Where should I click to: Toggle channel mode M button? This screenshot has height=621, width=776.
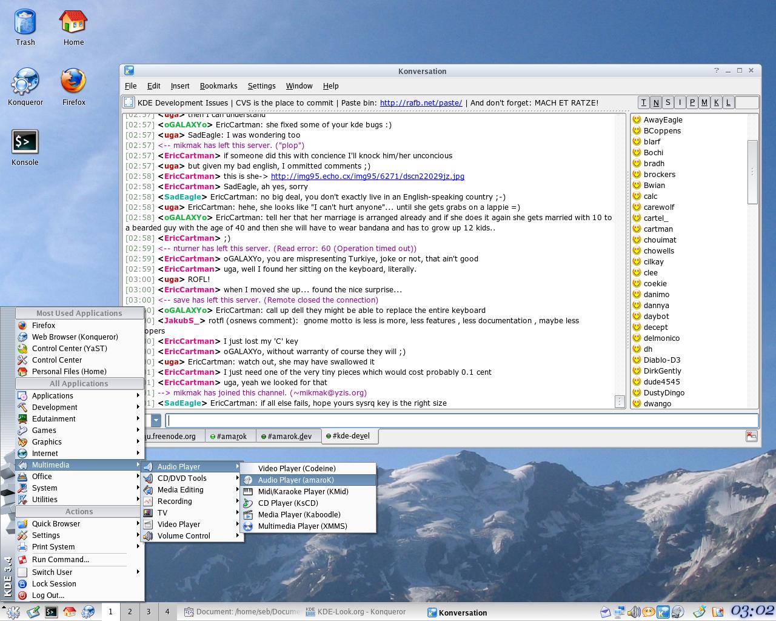point(704,102)
